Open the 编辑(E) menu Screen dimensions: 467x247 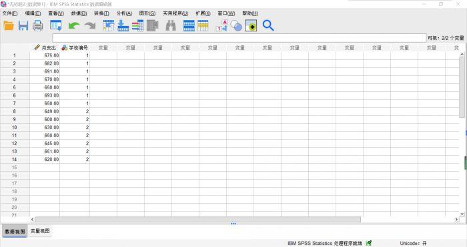tap(33, 13)
